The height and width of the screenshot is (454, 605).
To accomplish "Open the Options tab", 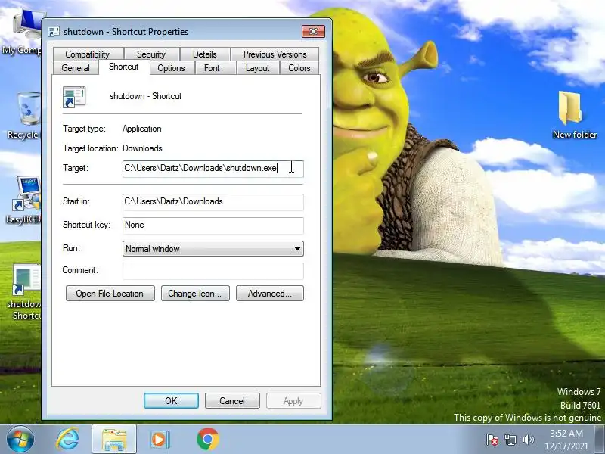I will [171, 68].
